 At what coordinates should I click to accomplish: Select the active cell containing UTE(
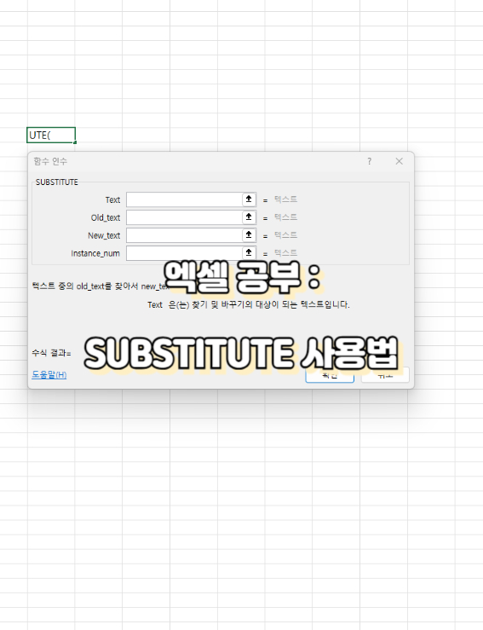tap(51, 135)
